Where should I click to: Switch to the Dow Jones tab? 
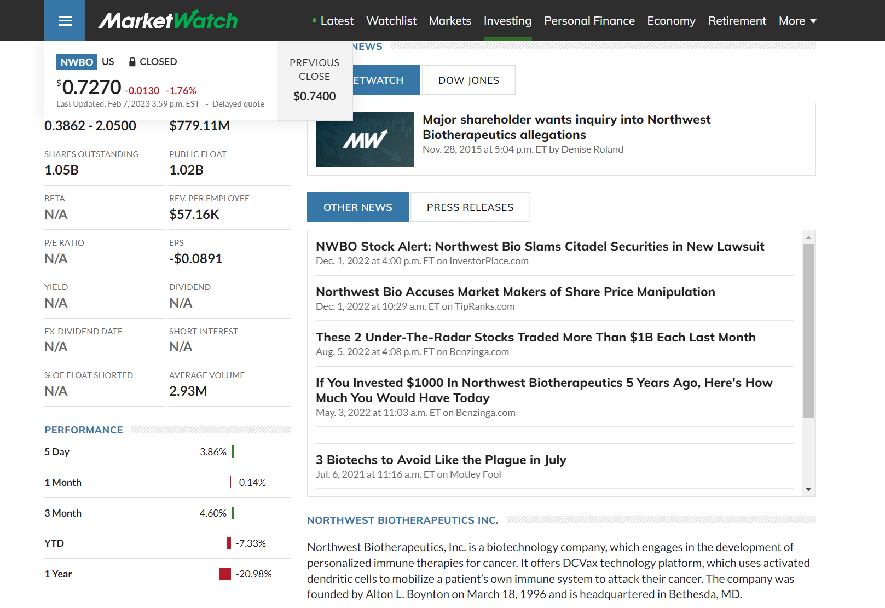pos(468,80)
